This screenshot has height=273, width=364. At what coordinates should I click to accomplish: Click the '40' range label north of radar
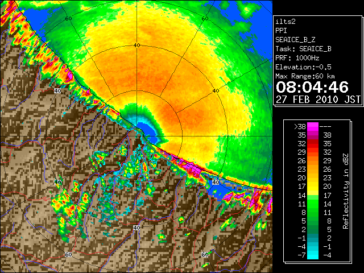point(137,45)
